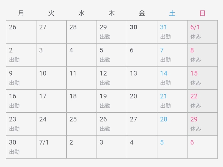Image resolution: width=223 pixels, height=167 pixels.
Task: Click date 20 cell
Action: pyautogui.click(x=142, y=101)
